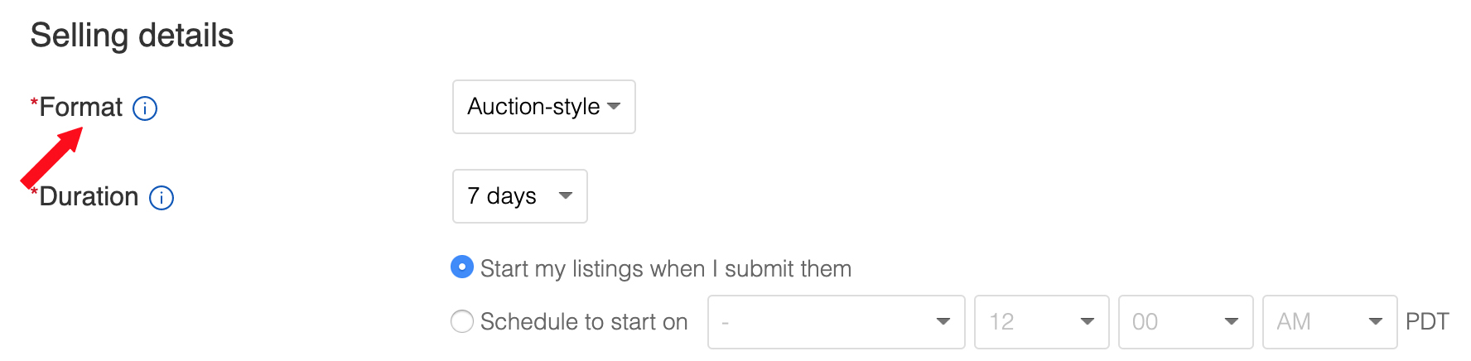Click the Format field label

[x=80, y=108]
